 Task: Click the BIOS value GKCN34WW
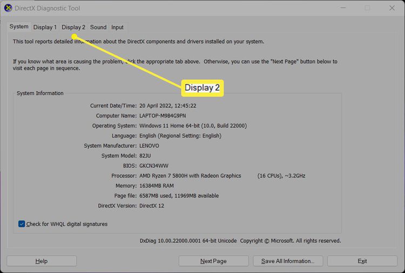point(154,166)
